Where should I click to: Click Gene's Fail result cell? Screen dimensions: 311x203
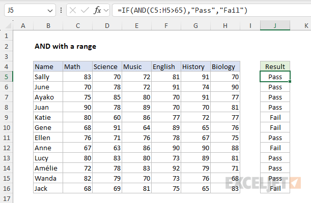tap(275, 127)
